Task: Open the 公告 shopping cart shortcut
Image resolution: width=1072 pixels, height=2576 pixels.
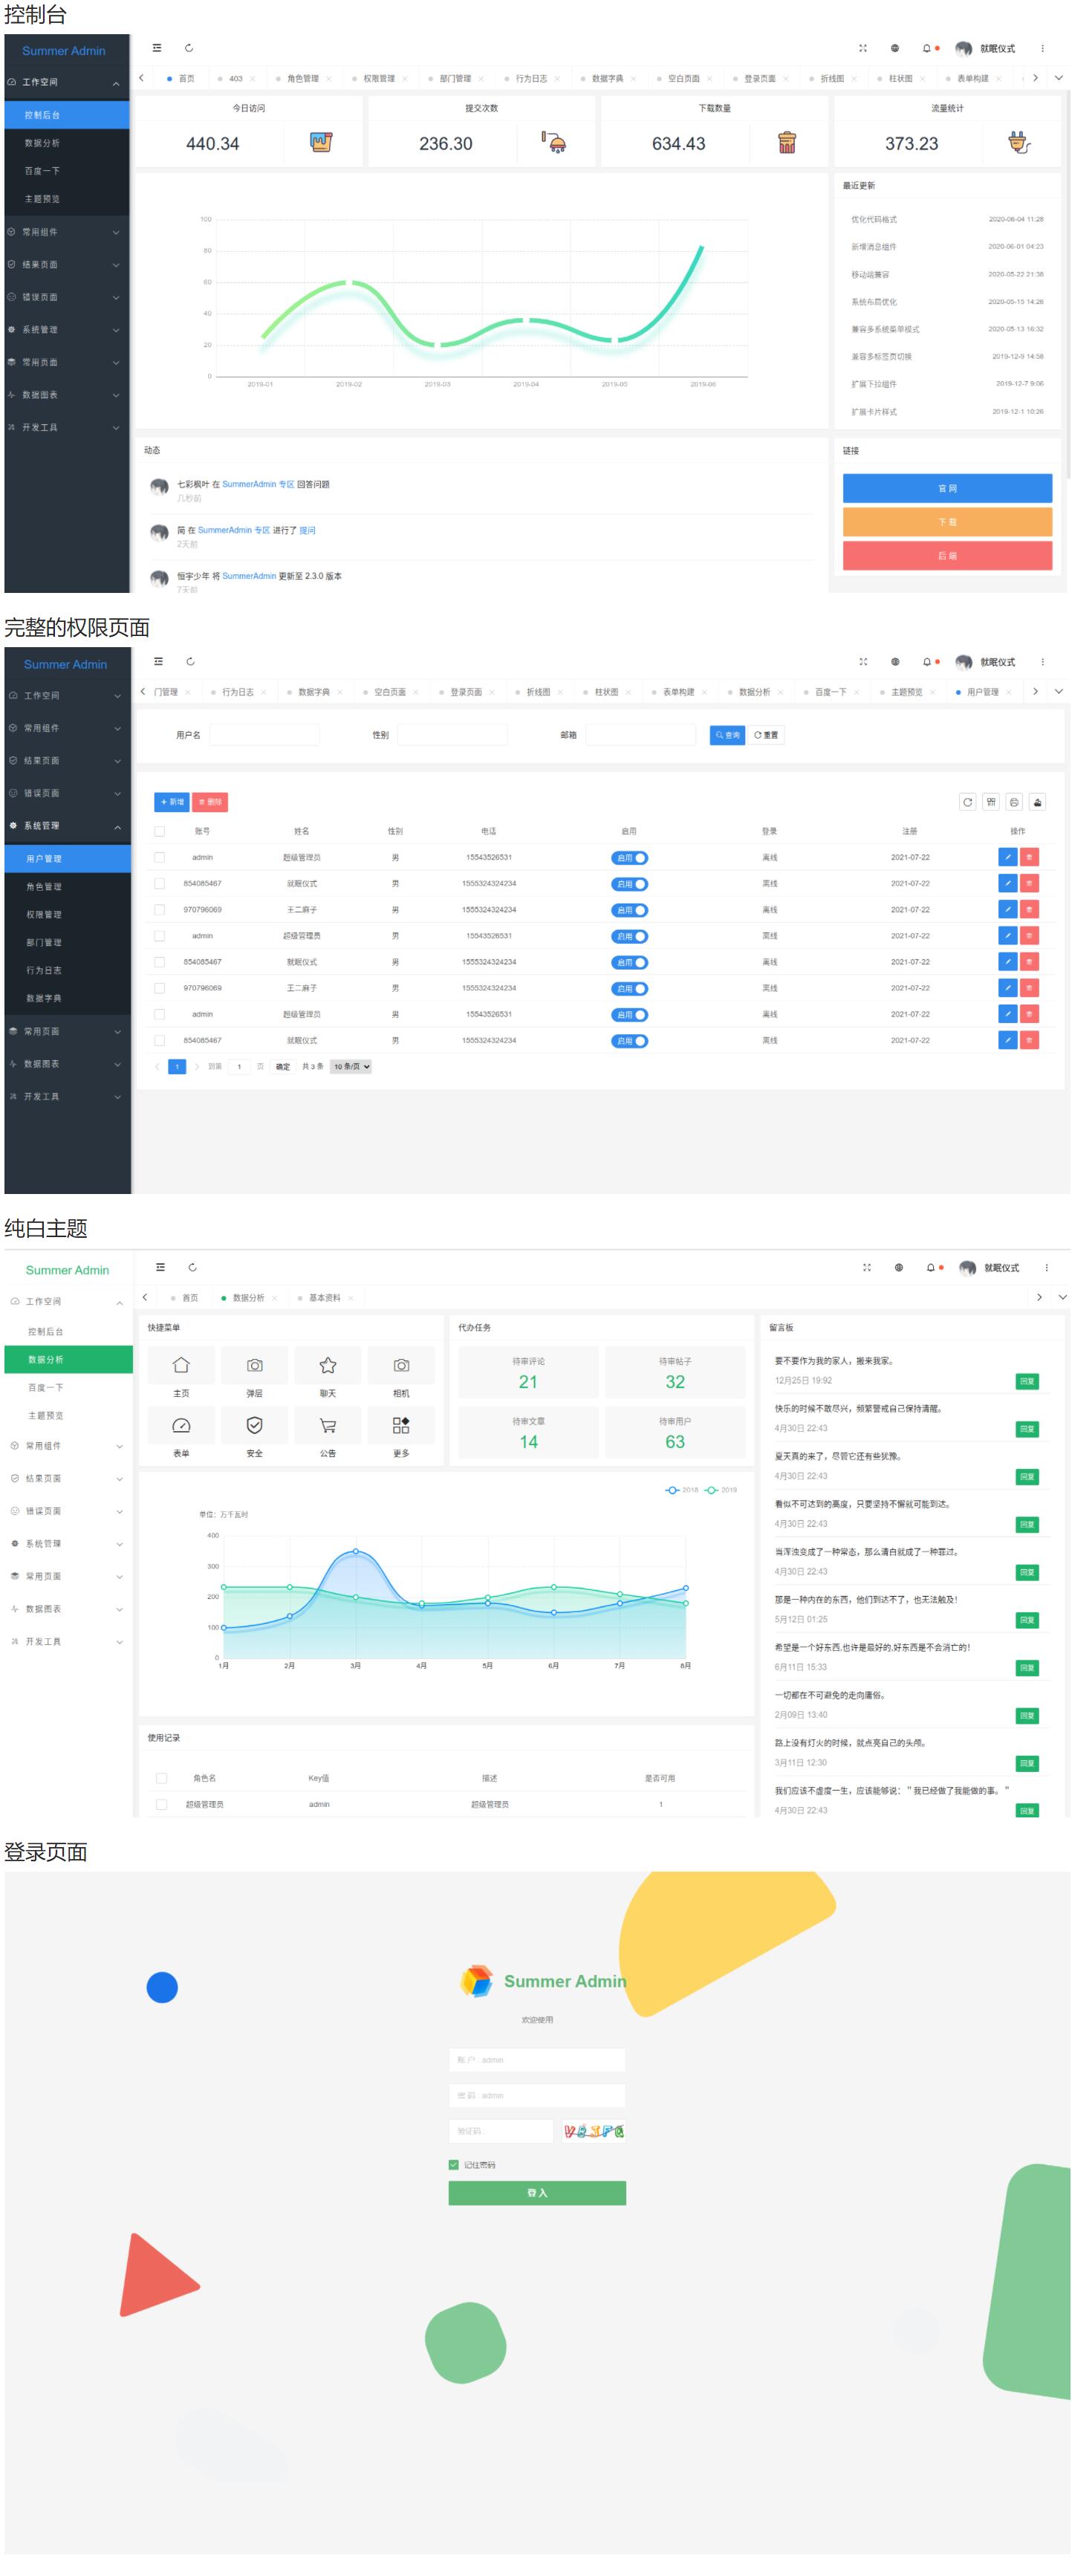Action: [x=327, y=1426]
